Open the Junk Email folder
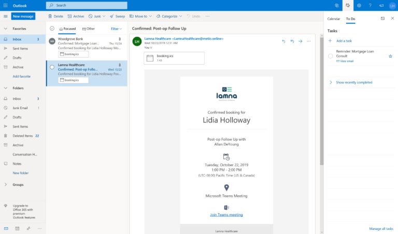This screenshot has width=398, height=234. (x=23, y=108)
